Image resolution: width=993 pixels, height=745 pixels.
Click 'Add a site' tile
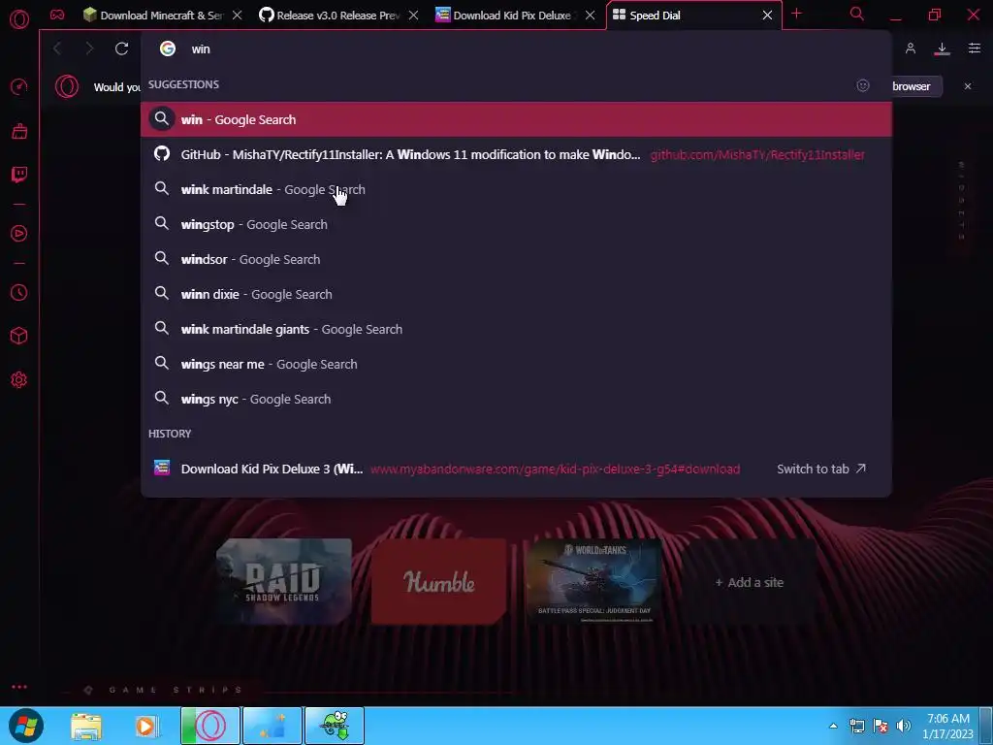(x=750, y=582)
